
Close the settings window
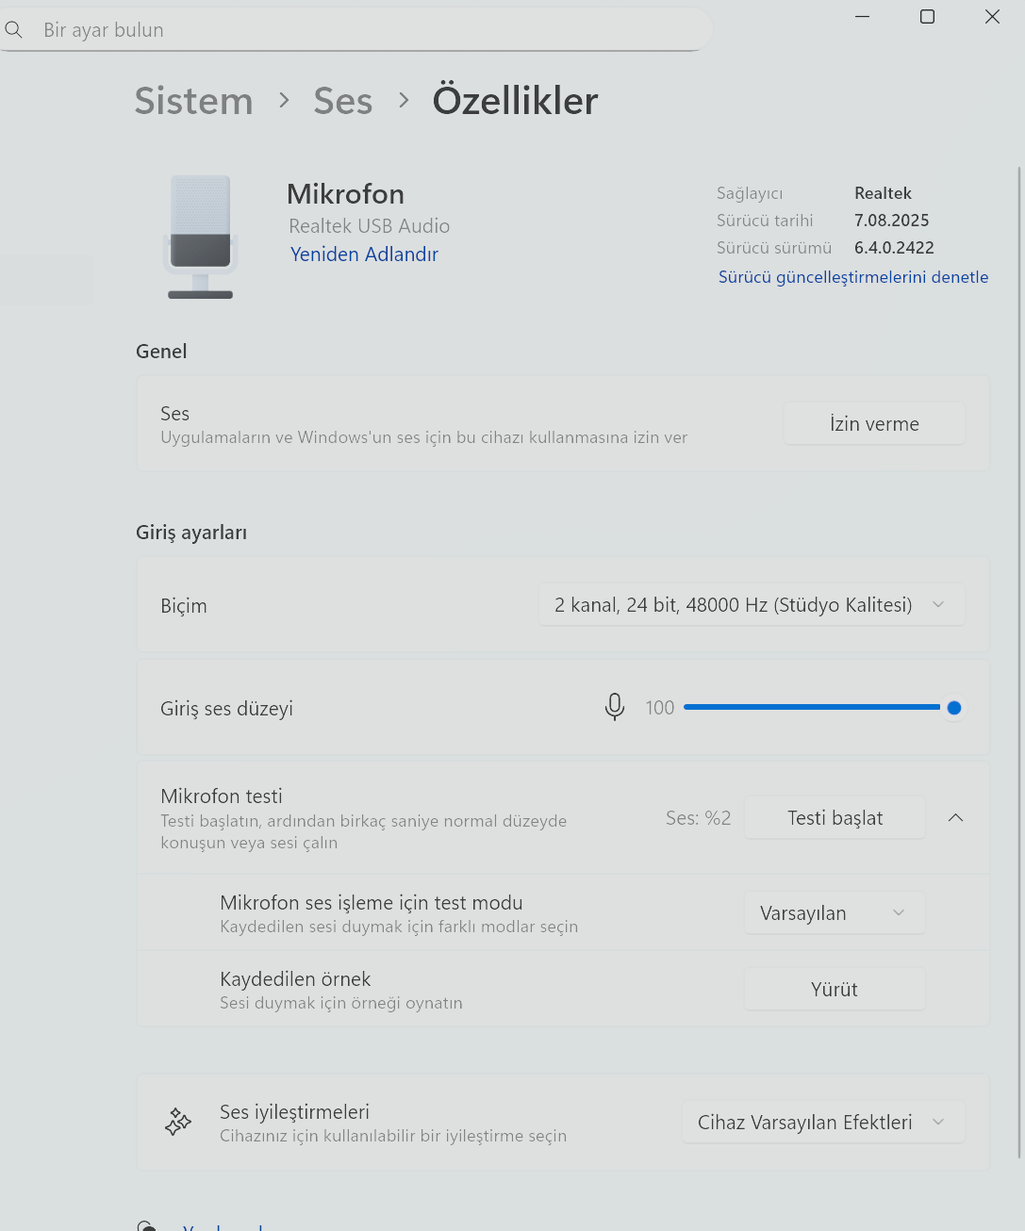click(x=992, y=17)
